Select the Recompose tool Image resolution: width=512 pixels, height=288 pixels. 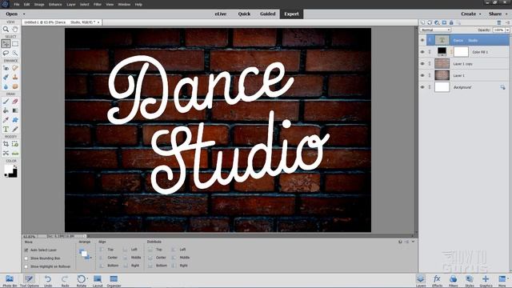click(15, 144)
